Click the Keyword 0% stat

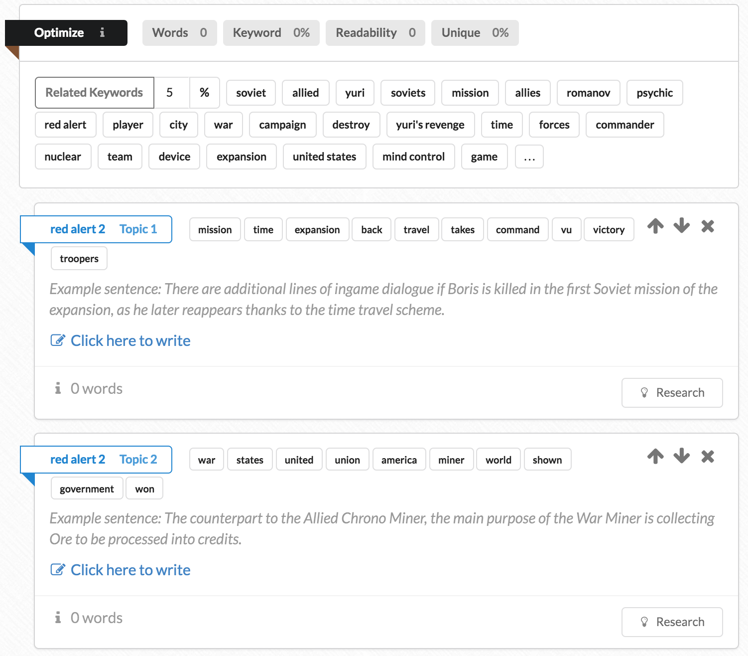coord(271,33)
